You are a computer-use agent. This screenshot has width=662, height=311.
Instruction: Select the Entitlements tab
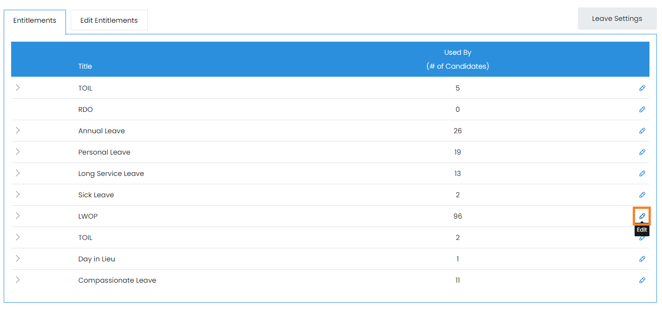click(x=35, y=20)
